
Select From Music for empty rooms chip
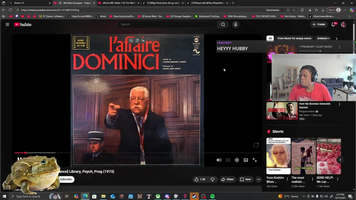tap(294, 38)
